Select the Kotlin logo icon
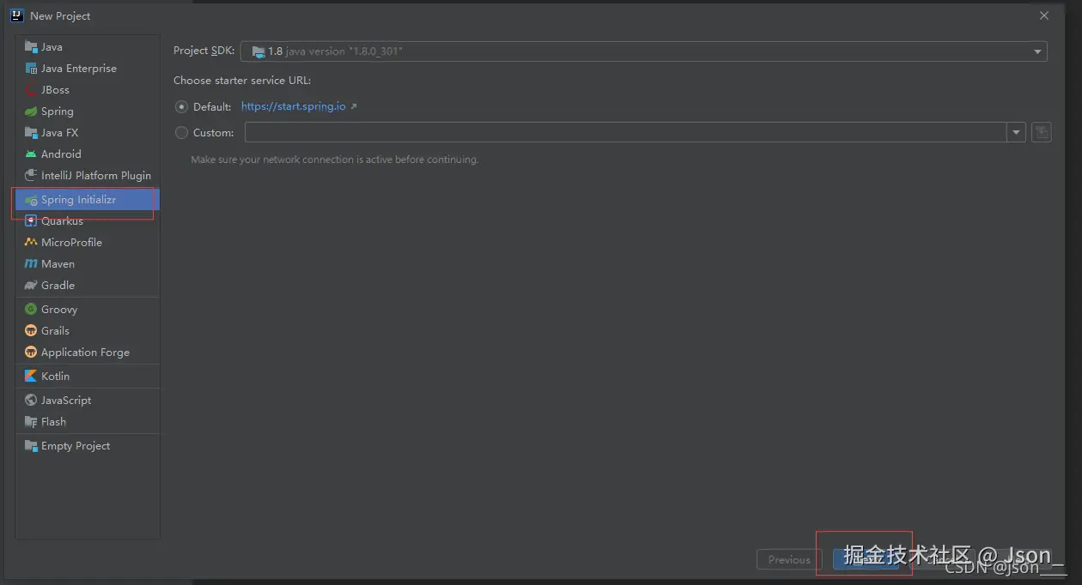This screenshot has width=1082, height=585. tap(31, 376)
